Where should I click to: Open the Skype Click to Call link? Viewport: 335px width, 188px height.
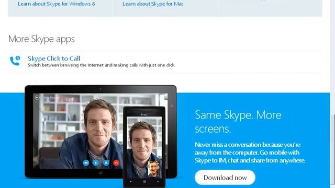coord(54,58)
